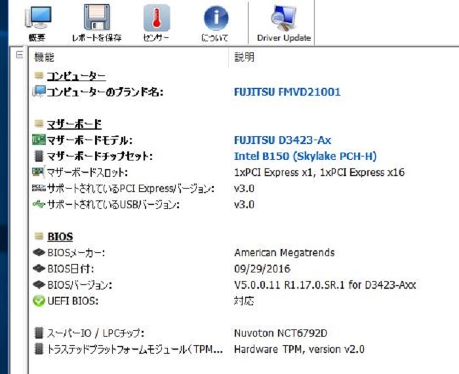The width and height of the screenshot is (459, 374).
Task: Click the computer icon for コンピューターのブランド名
Action: click(39, 92)
